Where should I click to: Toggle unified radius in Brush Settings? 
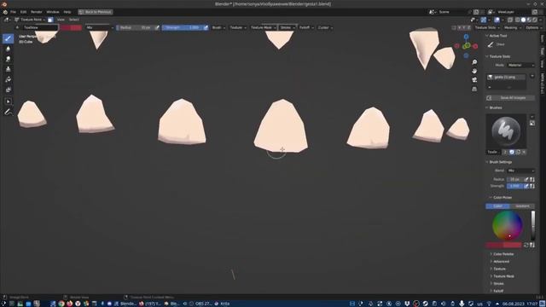(532, 179)
